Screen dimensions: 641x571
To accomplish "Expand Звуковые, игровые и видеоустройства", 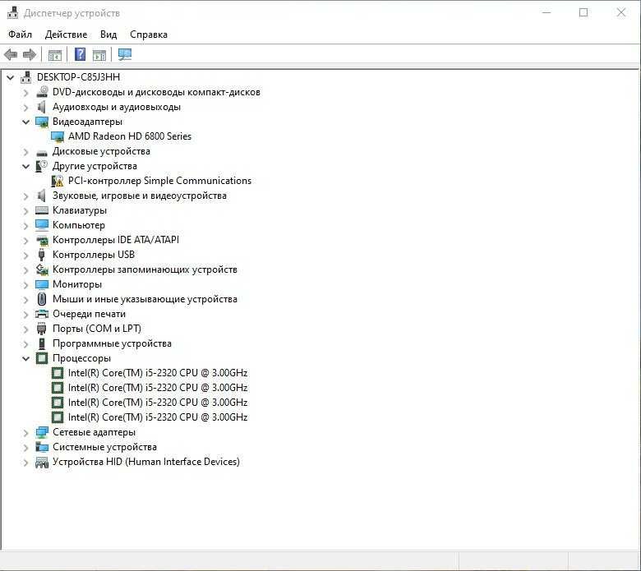I will pos(25,196).
